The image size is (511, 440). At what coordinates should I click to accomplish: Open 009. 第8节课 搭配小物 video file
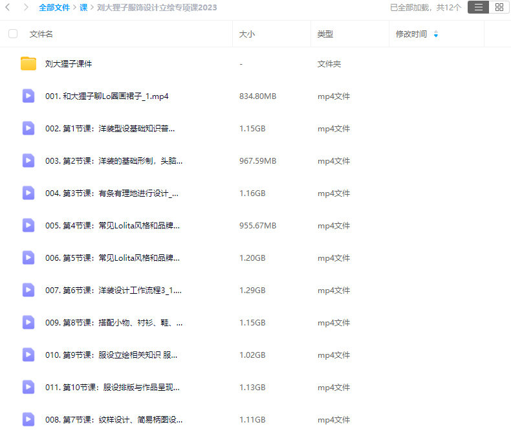coord(113,323)
